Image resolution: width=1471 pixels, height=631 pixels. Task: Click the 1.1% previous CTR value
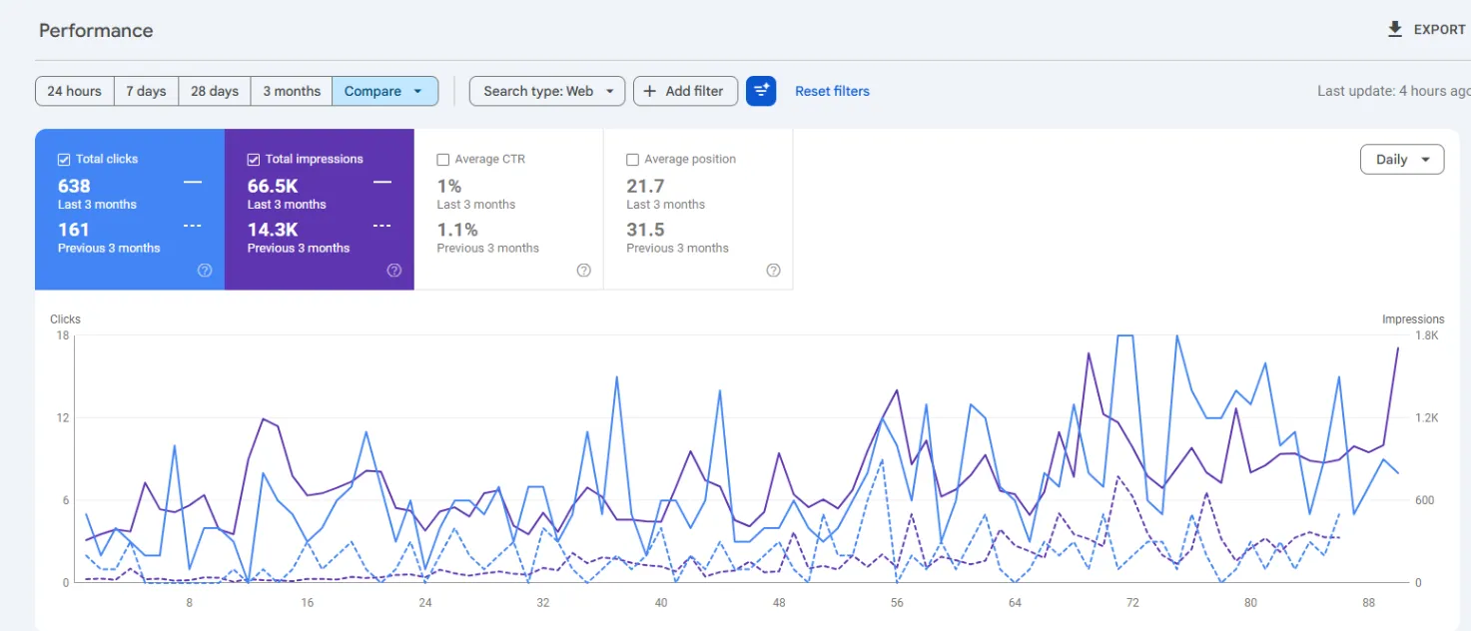point(456,230)
